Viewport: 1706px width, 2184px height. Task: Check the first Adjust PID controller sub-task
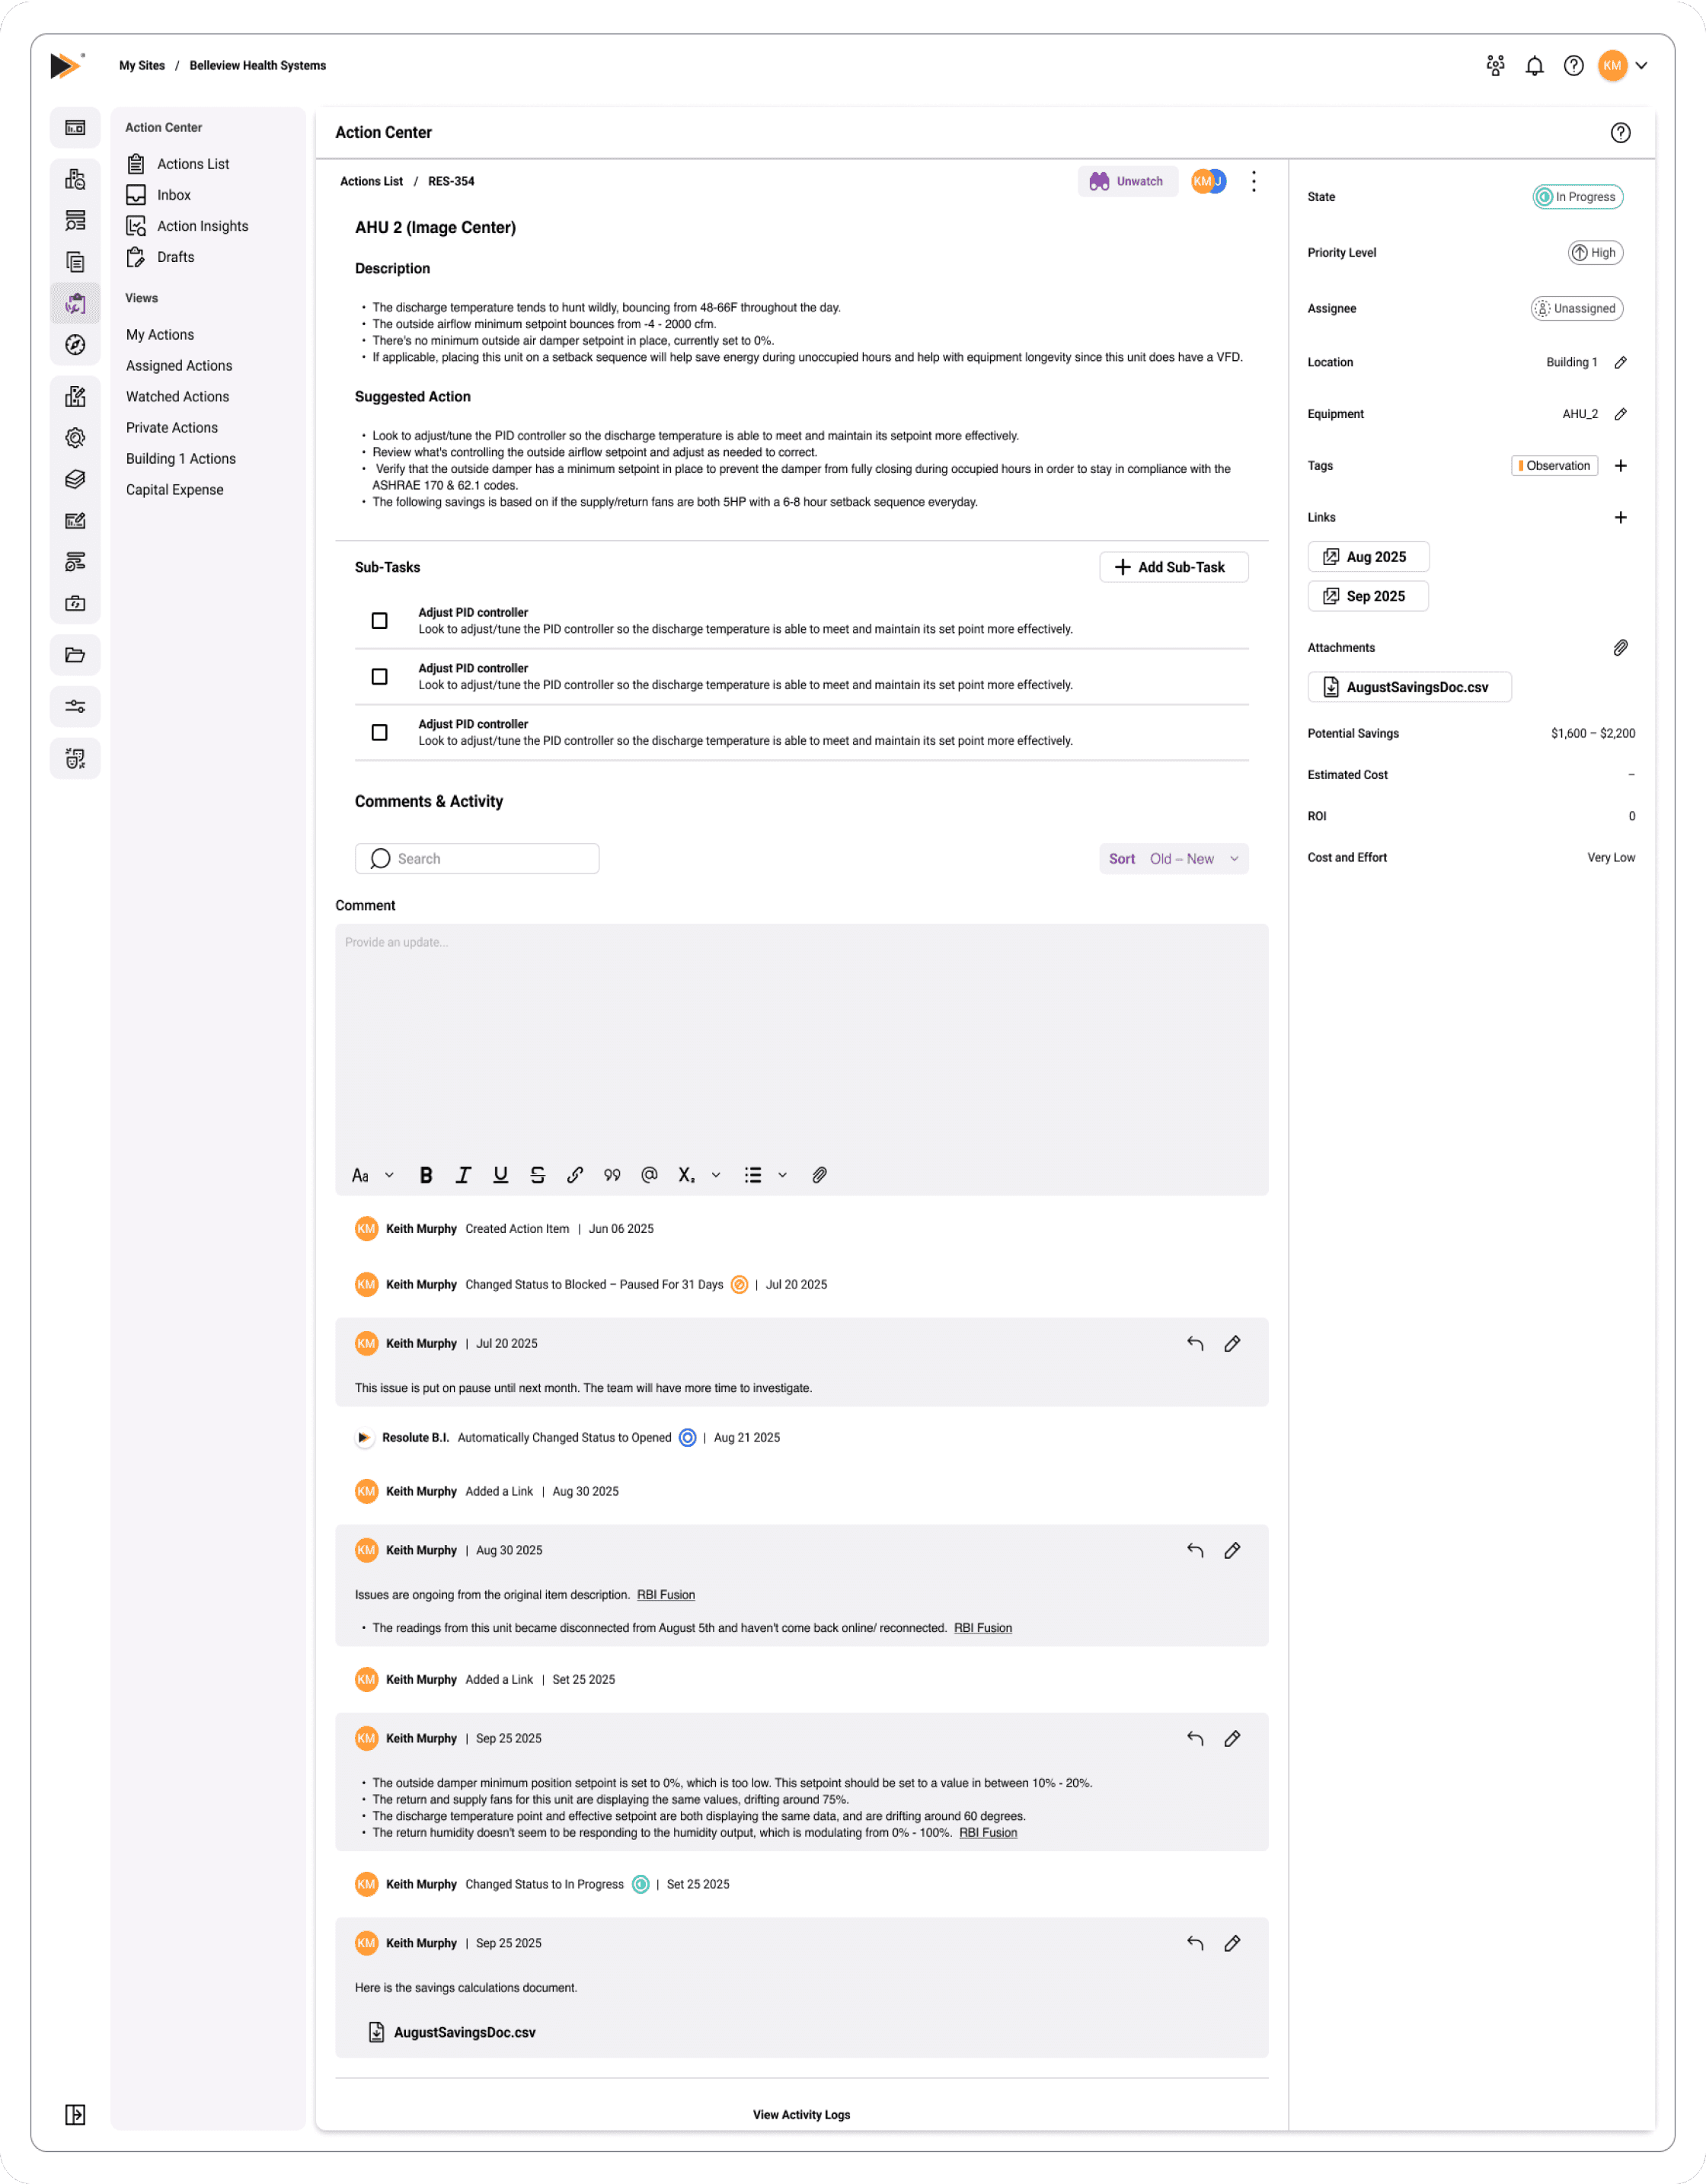coord(379,621)
